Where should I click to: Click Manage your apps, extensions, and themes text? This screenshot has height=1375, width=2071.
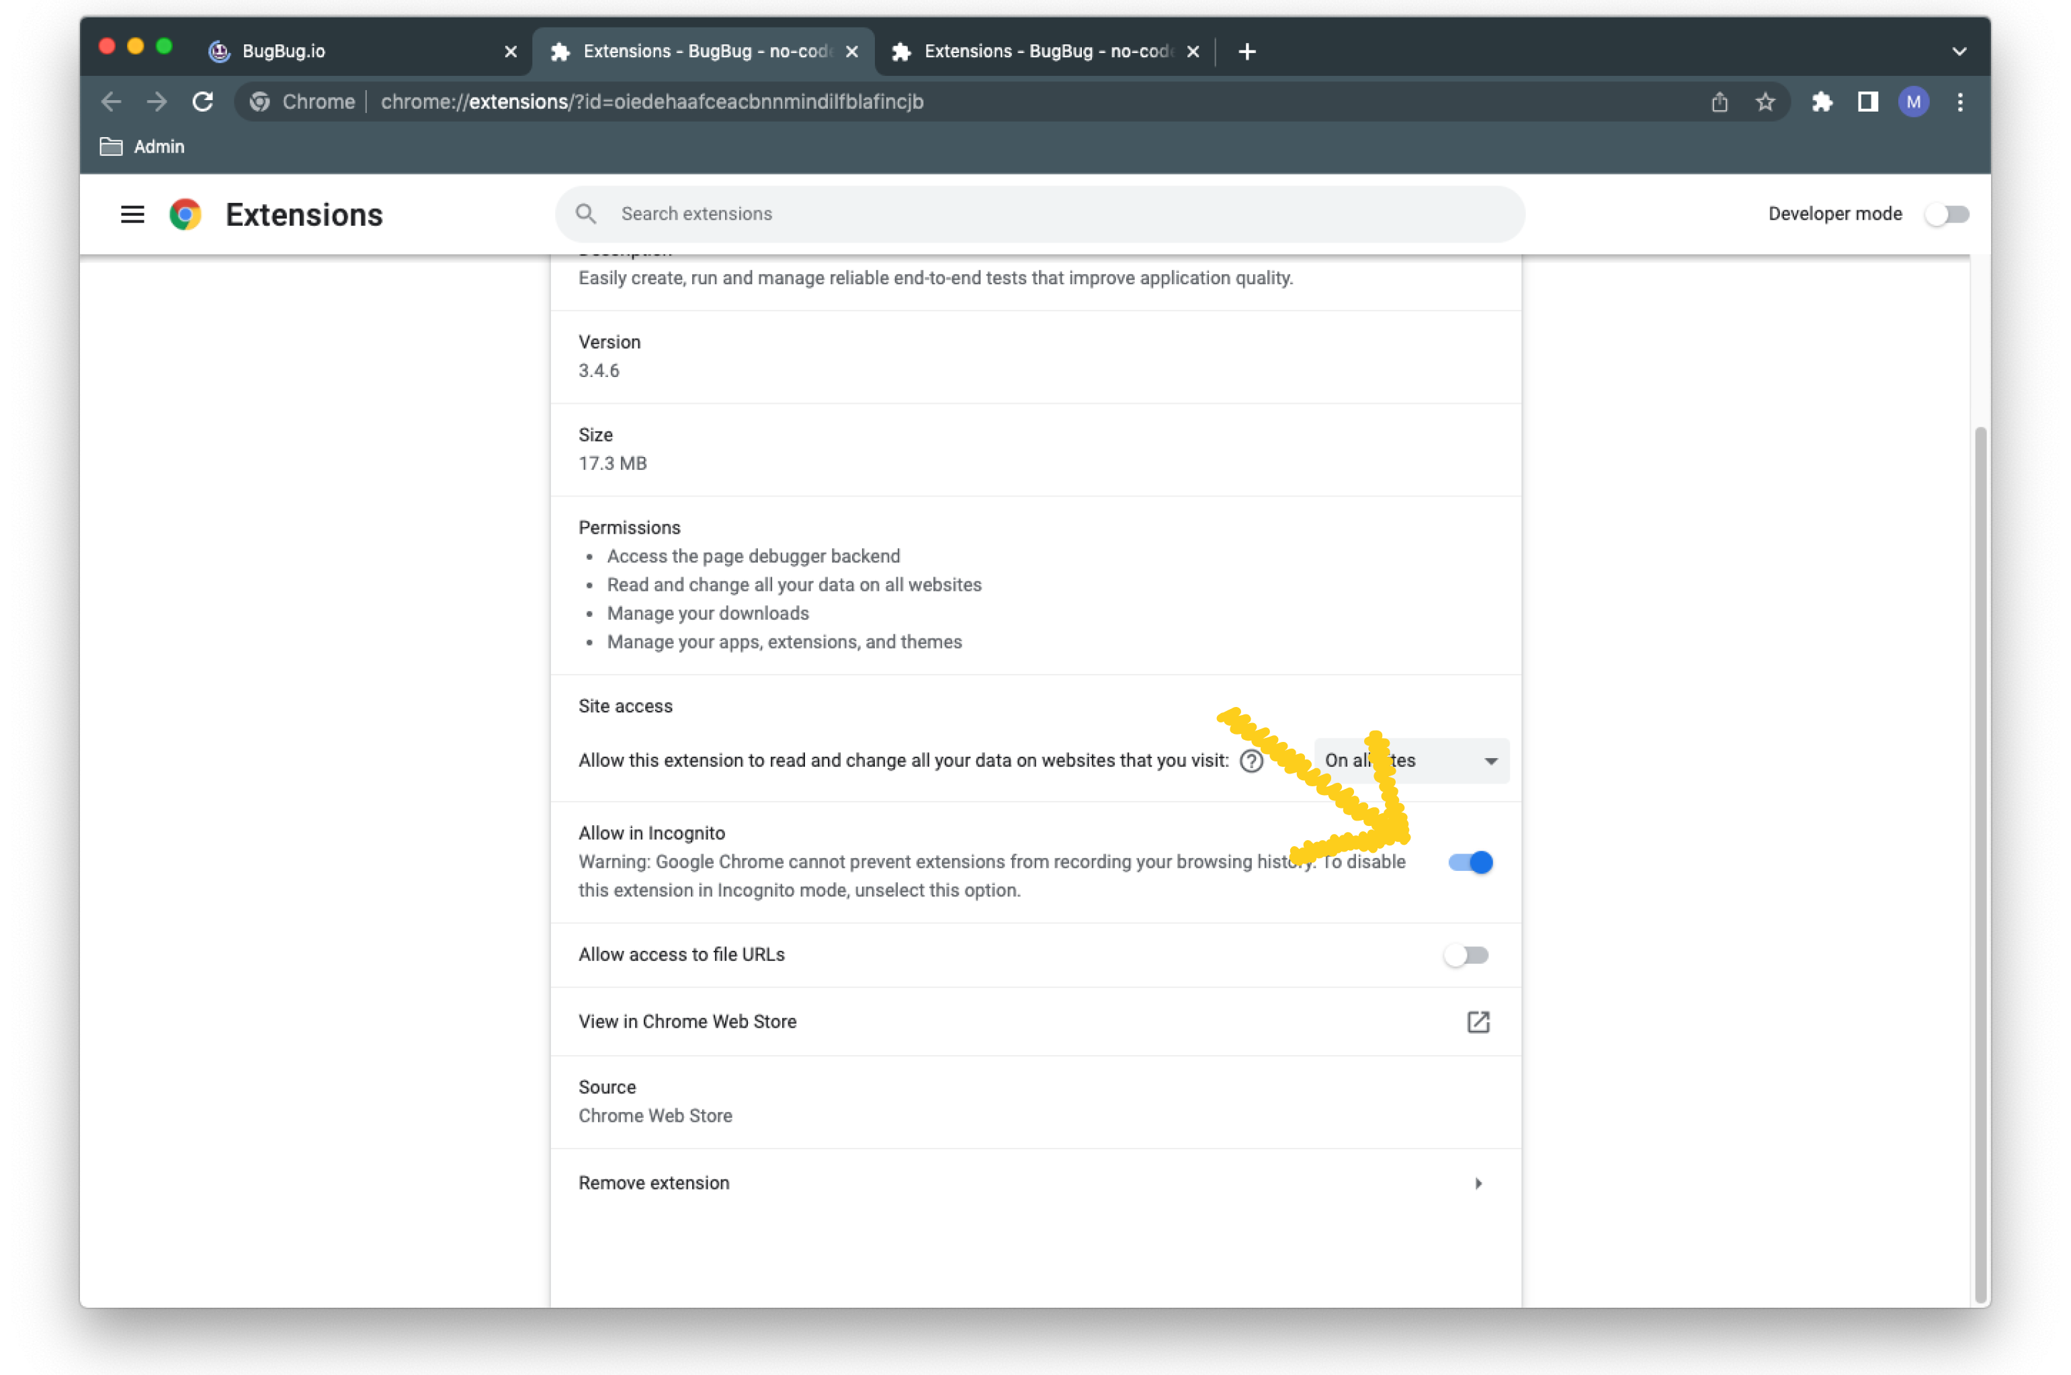tap(784, 642)
